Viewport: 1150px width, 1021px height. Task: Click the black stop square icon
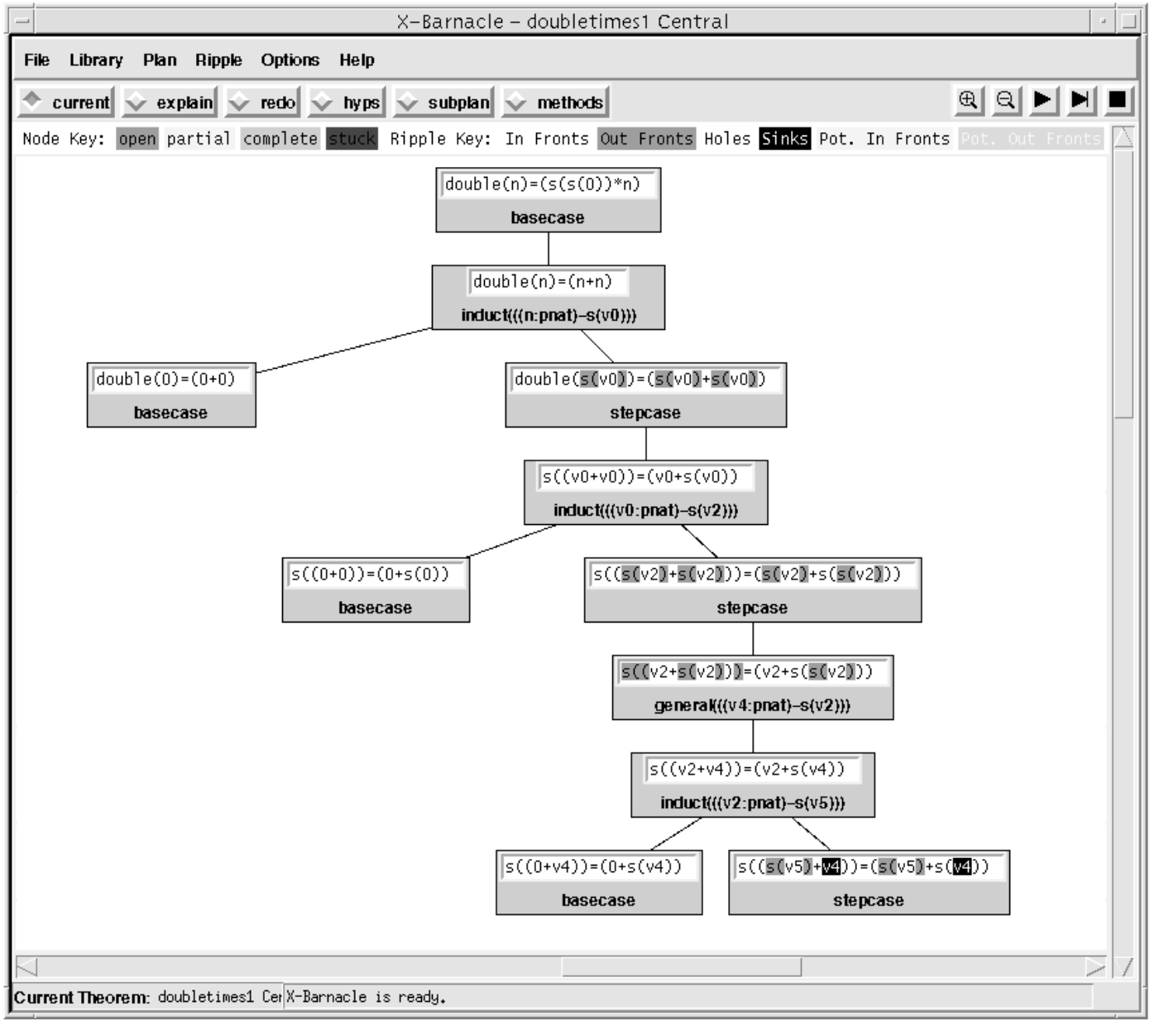click(1118, 101)
